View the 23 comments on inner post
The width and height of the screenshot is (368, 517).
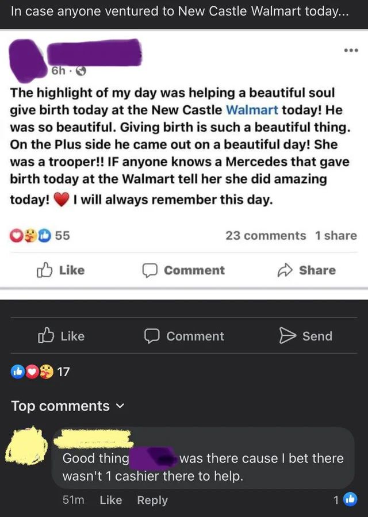266,235
